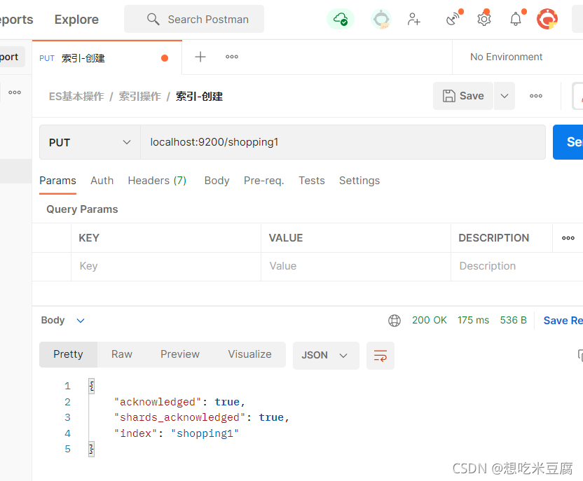Click the 200 OK status text
The height and width of the screenshot is (481, 583).
[x=429, y=320]
